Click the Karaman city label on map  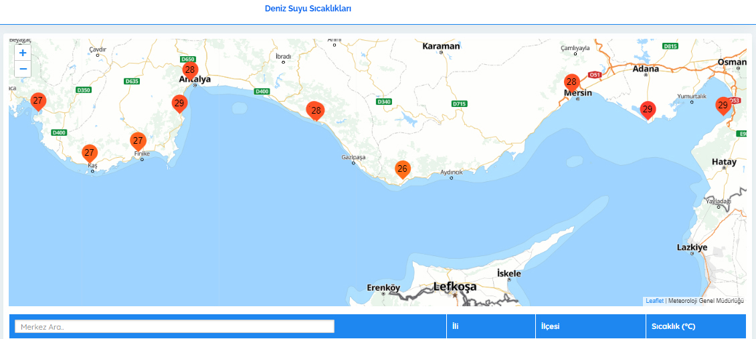(441, 46)
